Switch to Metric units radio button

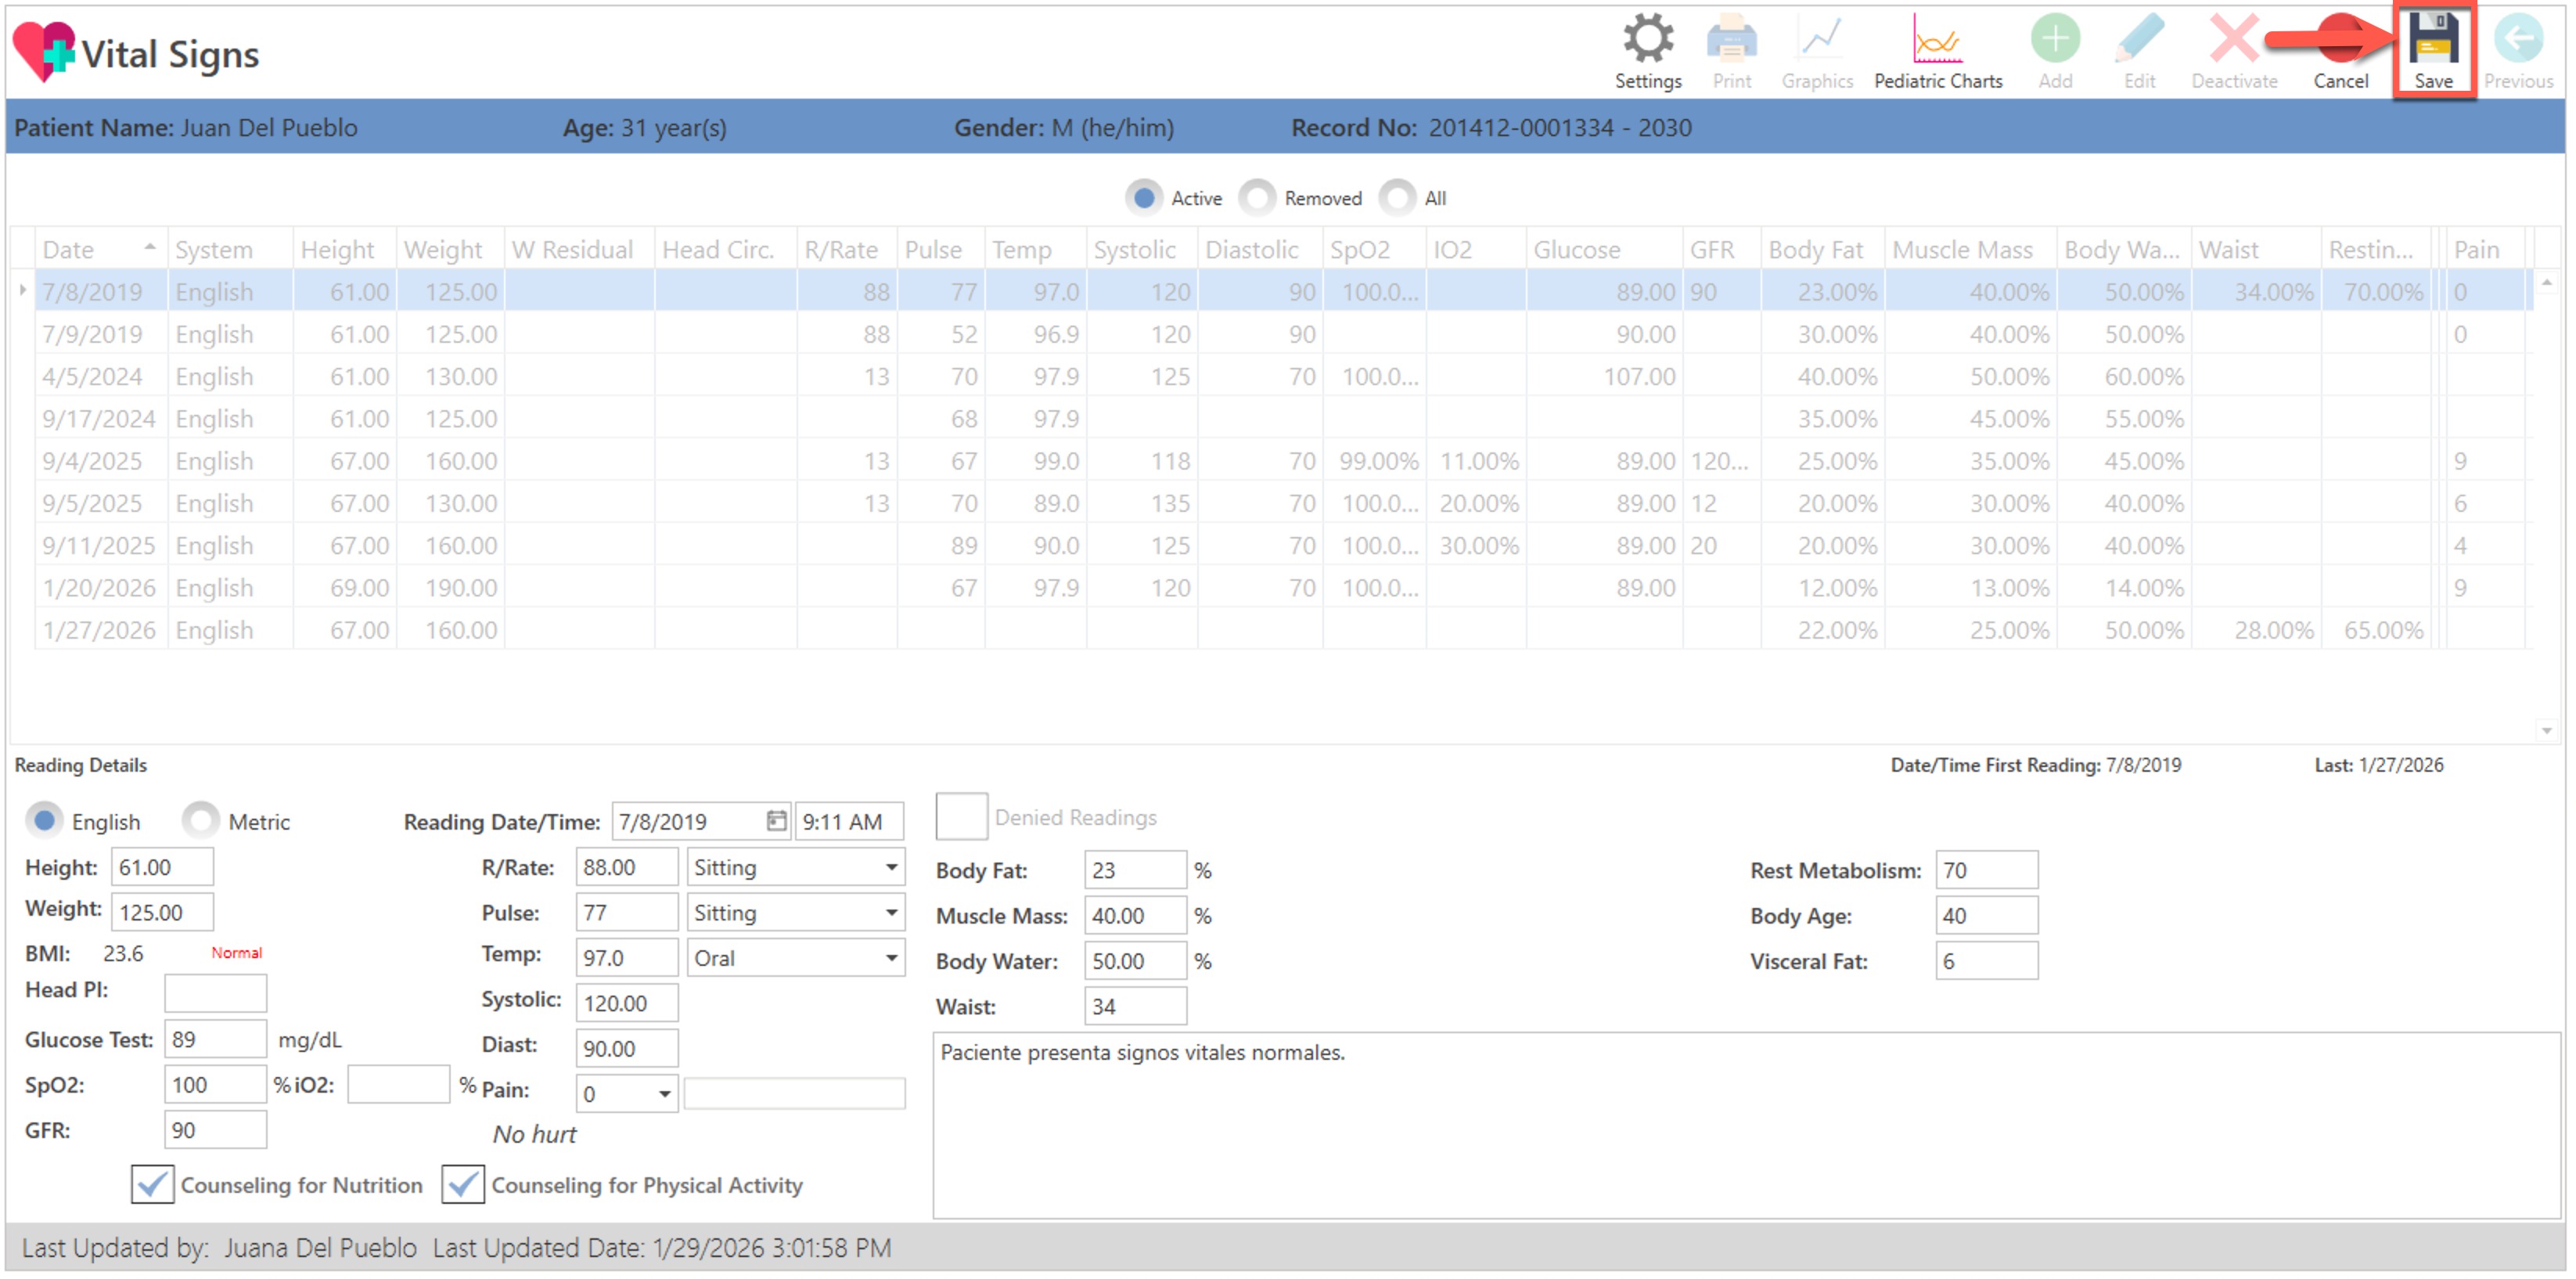[201, 821]
